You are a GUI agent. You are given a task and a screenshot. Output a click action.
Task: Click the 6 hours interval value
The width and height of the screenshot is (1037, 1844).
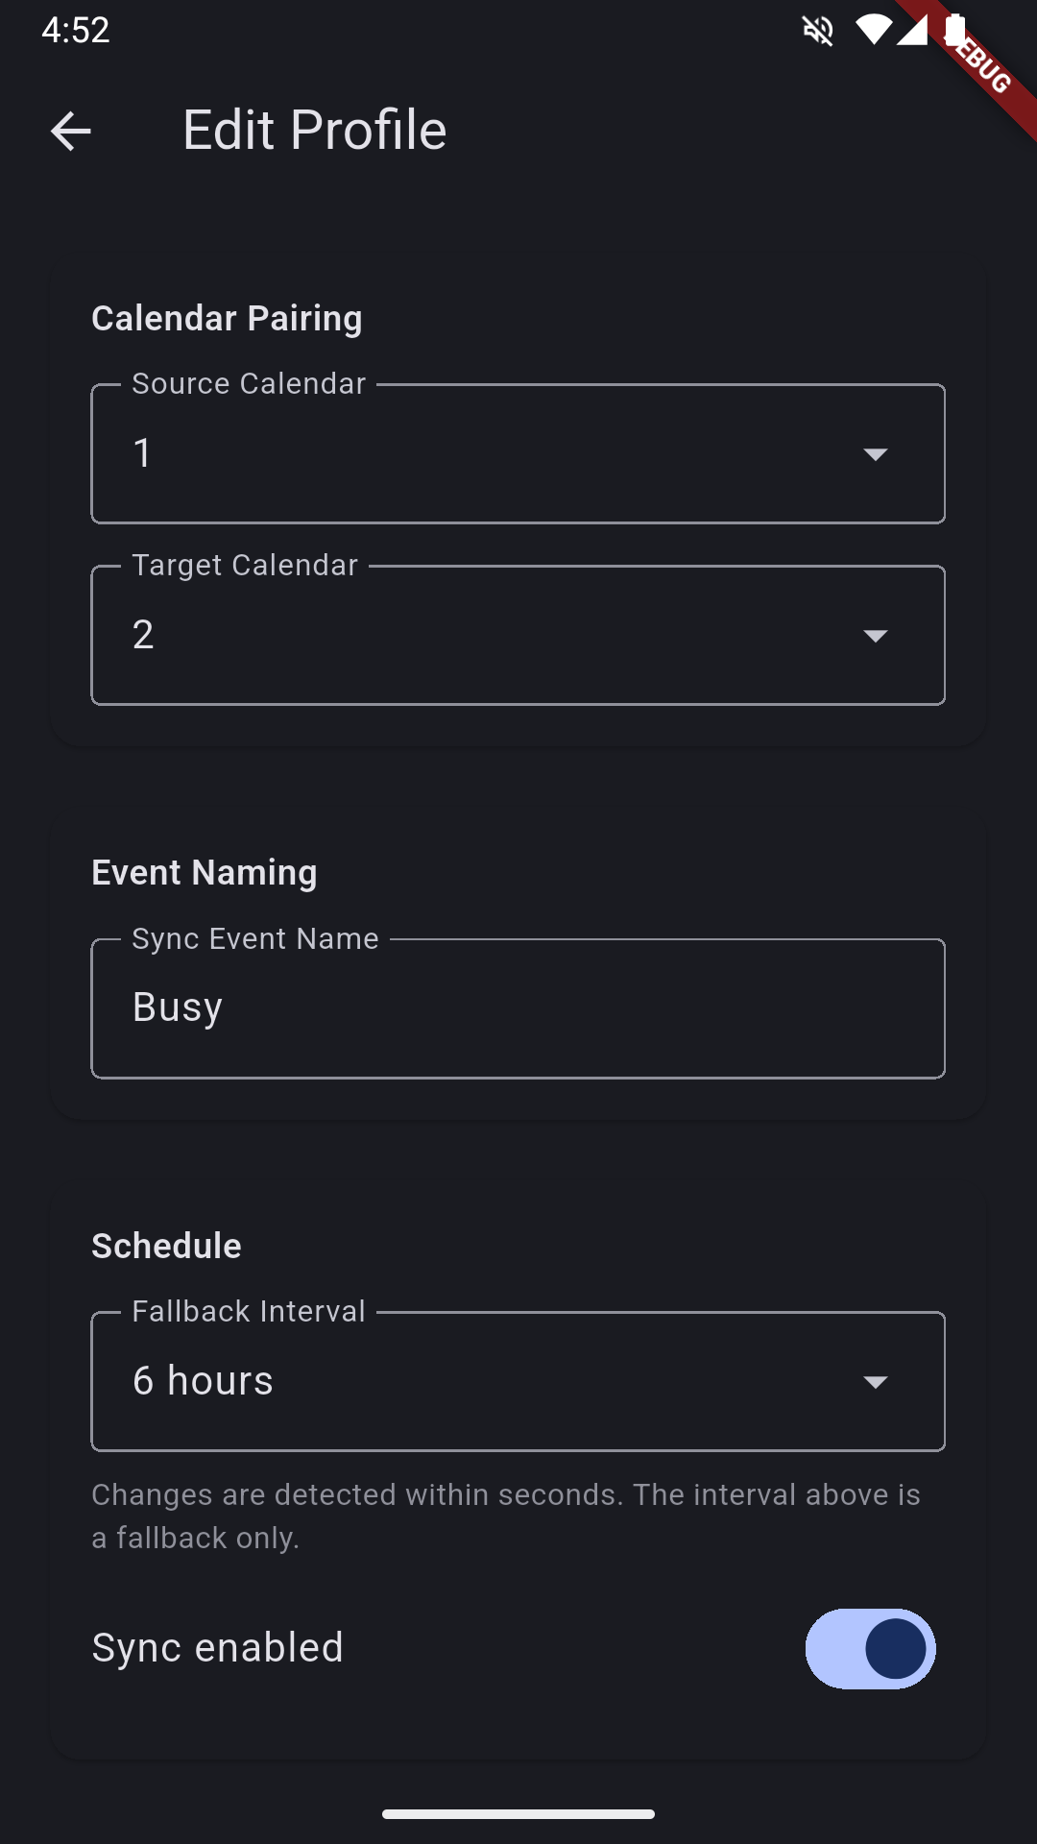pos(203,1381)
